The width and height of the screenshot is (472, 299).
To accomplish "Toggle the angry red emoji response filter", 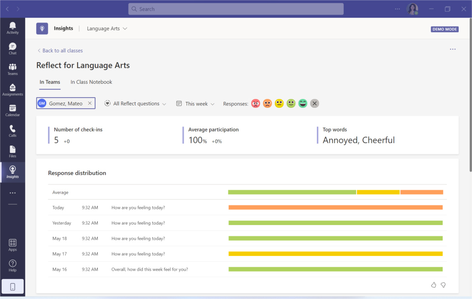I will 255,103.
